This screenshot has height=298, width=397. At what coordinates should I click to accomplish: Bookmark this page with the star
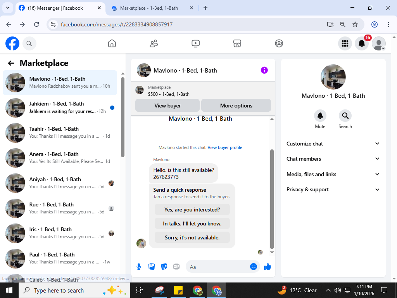[x=355, y=24]
